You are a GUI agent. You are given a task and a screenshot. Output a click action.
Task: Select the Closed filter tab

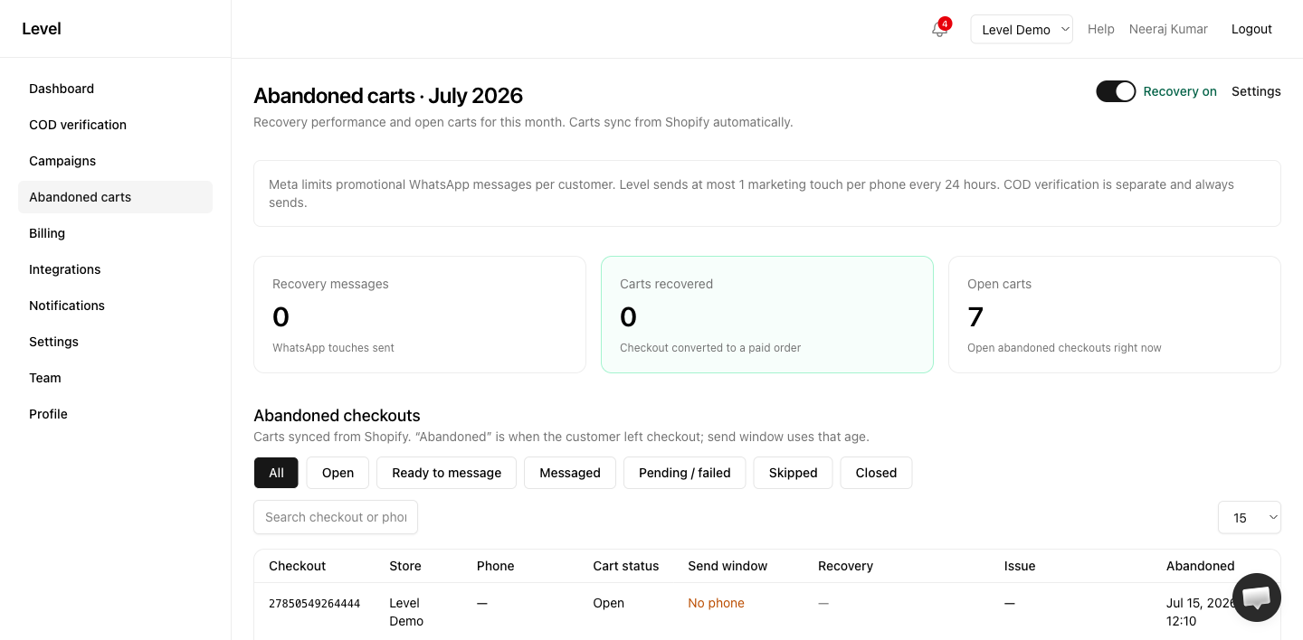tap(876, 473)
